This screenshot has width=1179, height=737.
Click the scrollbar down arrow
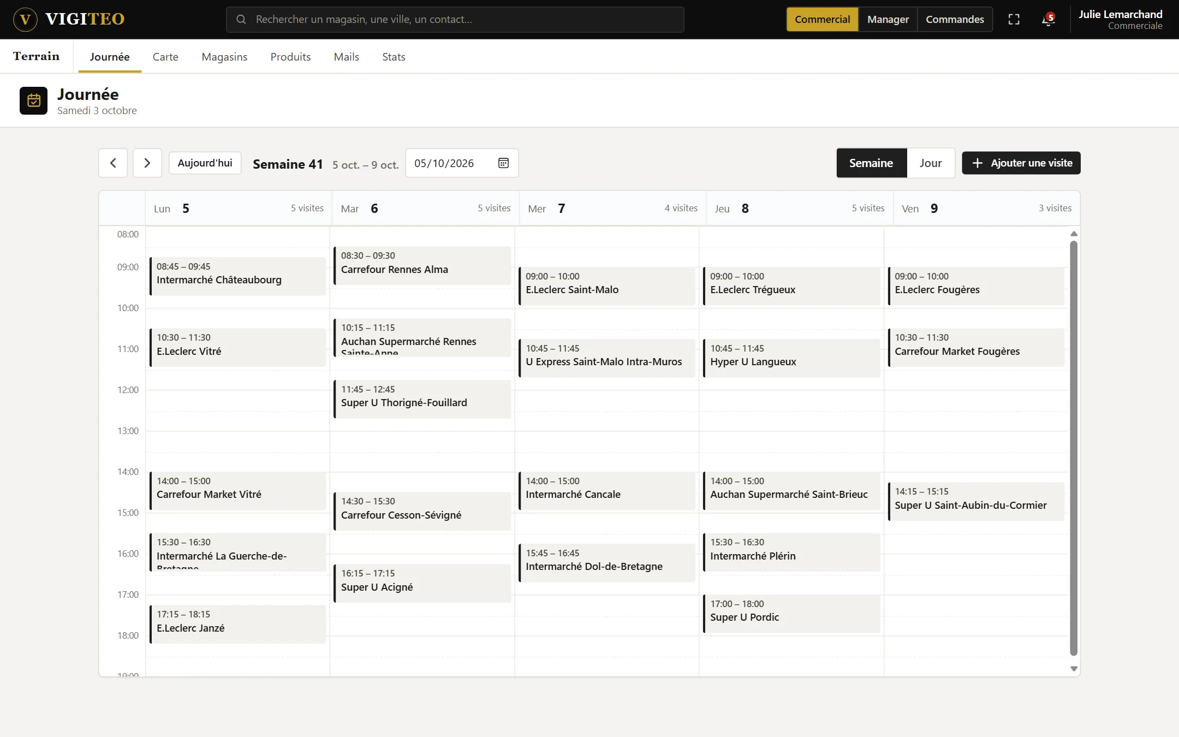(x=1074, y=669)
